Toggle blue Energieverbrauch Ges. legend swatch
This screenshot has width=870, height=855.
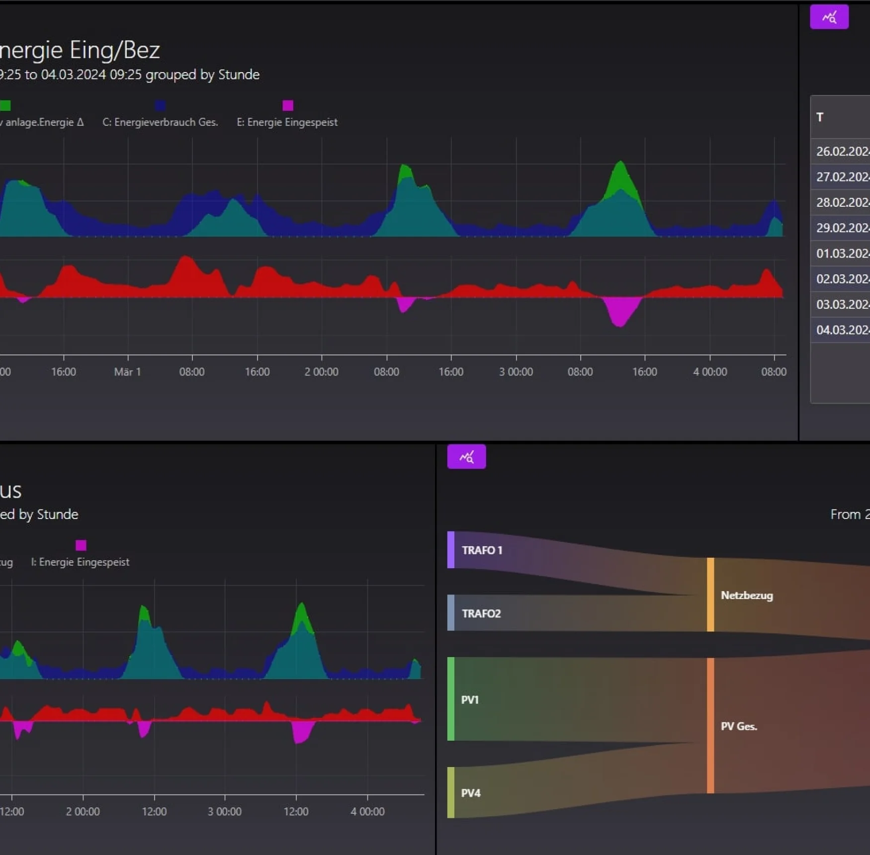[x=160, y=105]
